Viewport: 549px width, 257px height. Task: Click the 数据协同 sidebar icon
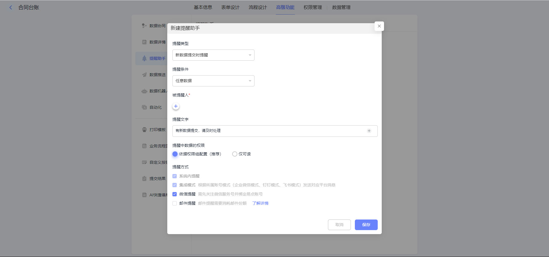(144, 26)
